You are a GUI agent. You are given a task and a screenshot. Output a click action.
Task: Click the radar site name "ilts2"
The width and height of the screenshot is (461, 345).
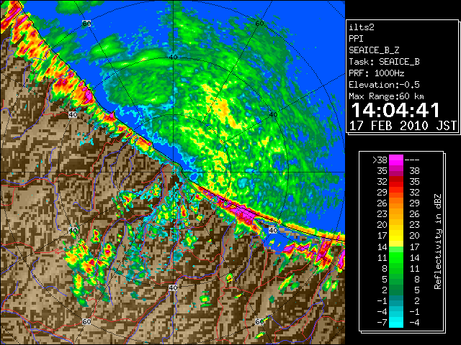[x=362, y=27]
